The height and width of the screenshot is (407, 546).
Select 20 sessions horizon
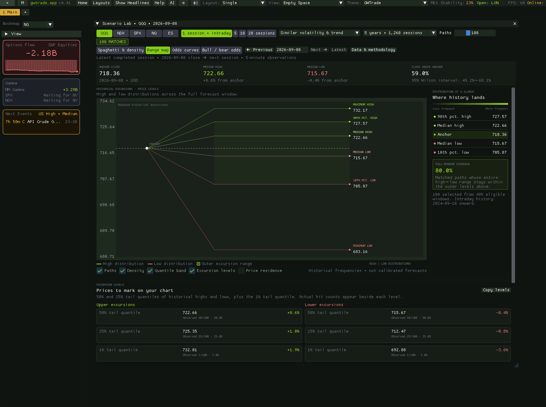[261, 33]
